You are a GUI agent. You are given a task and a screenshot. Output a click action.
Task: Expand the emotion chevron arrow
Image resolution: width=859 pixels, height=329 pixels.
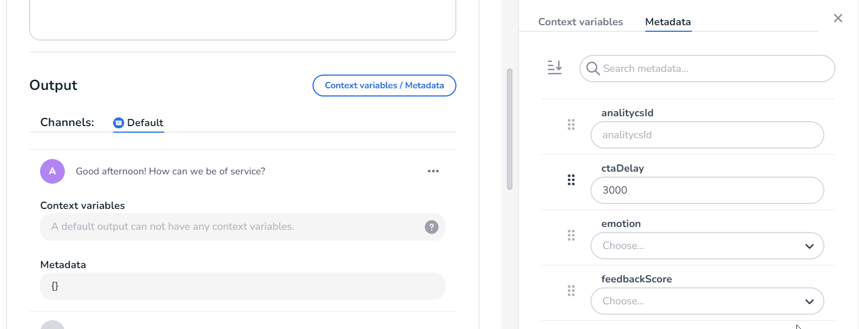pos(809,246)
